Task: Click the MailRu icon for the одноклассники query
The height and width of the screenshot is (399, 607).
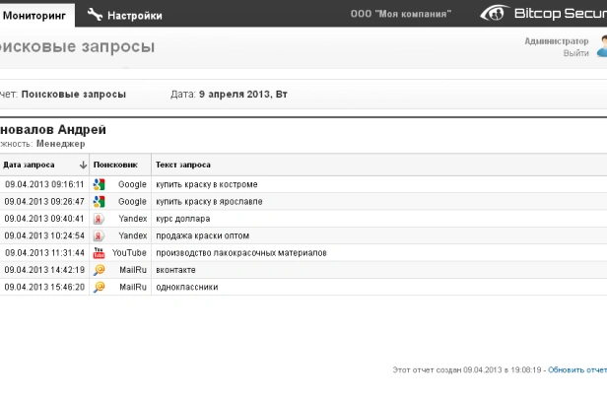Action: pyautogui.click(x=100, y=287)
